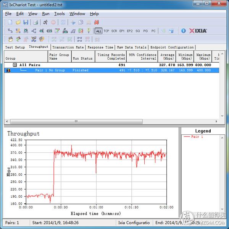This screenshot has width=229, height=229.
Task: Toggle the SCR filter button
Action: click(x=114, y=31)
